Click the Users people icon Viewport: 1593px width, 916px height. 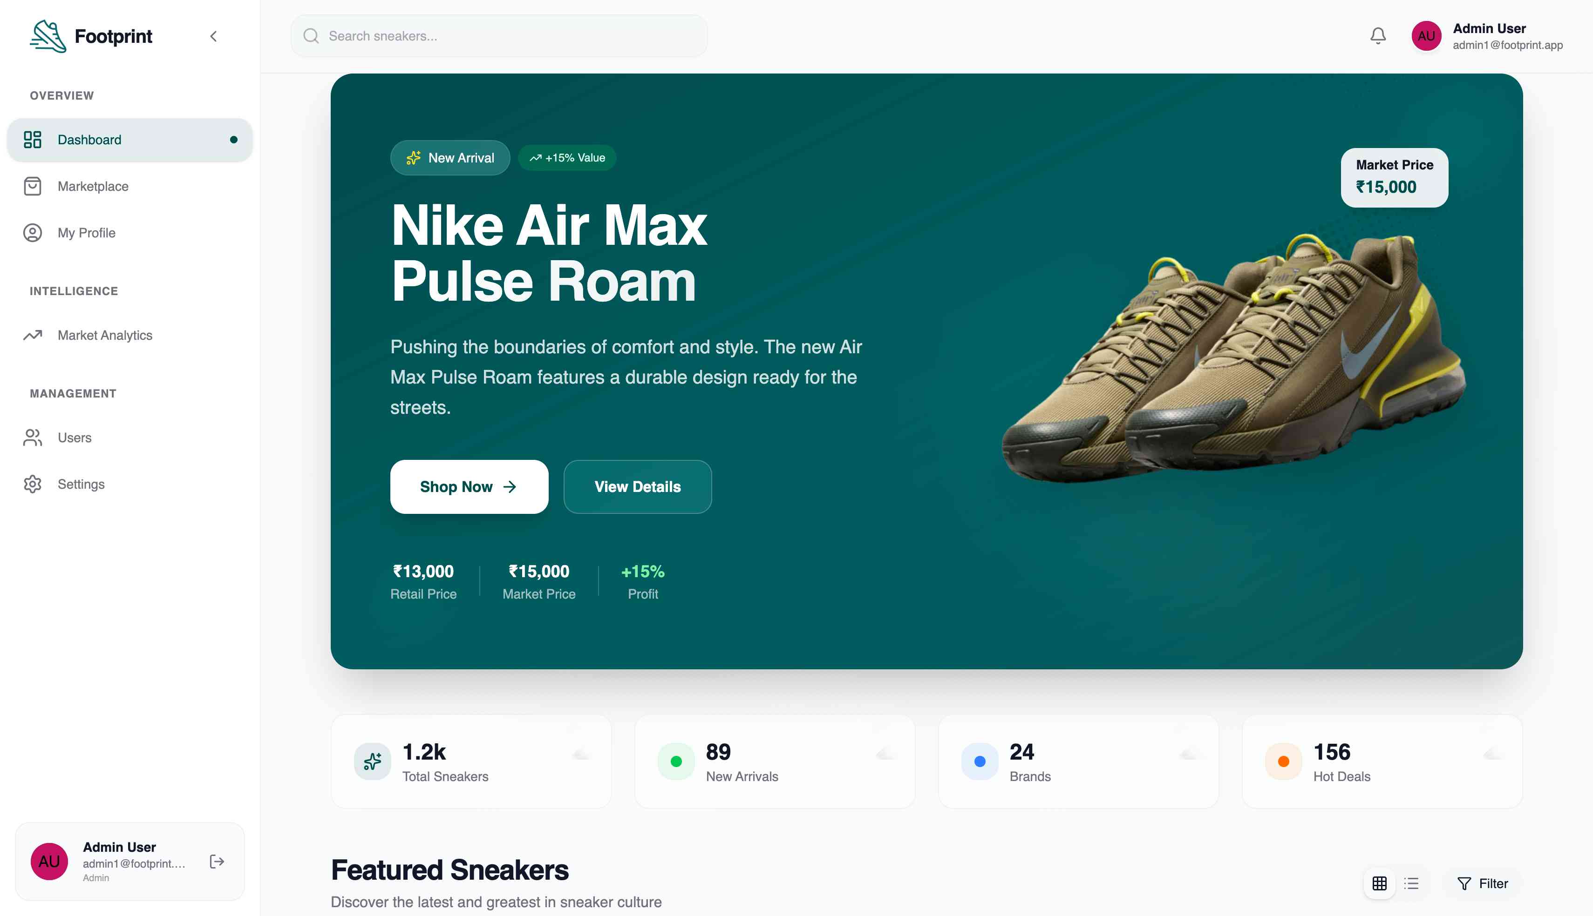[33, 437]
